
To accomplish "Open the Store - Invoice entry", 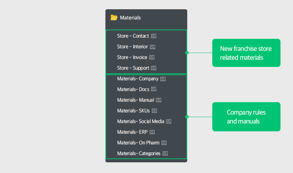I will (132, 57).
